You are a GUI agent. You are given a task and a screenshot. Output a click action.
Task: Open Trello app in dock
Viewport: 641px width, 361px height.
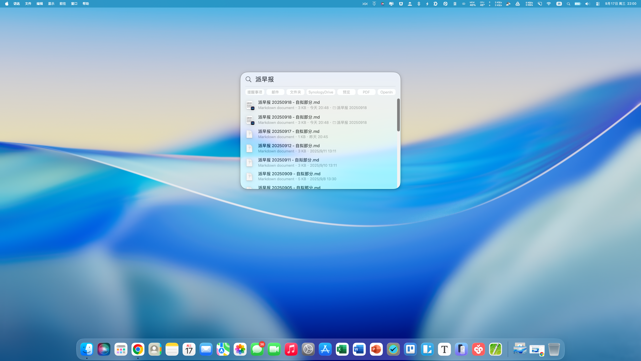pos(410,349)
